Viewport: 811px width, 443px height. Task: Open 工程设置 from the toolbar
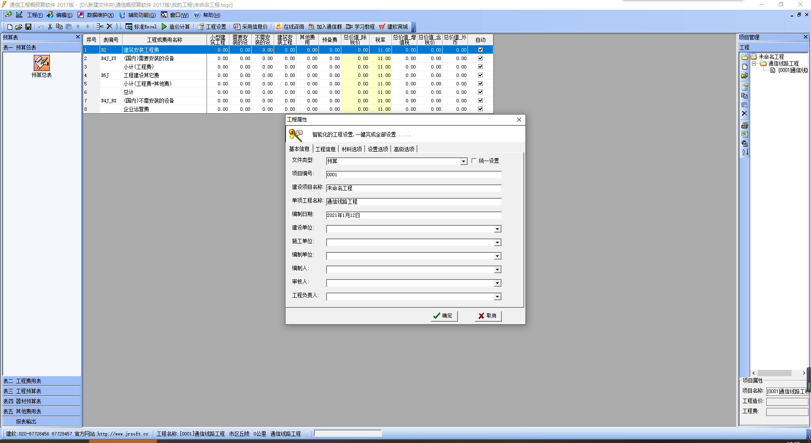212,27
